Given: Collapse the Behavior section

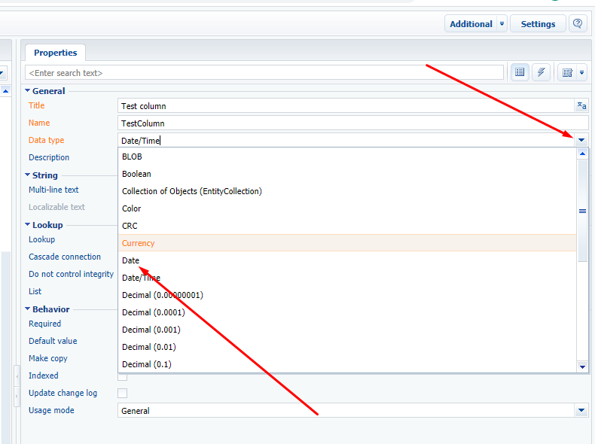Looking at the screenshot, I should pyautogui.click(x=27, y=309).
